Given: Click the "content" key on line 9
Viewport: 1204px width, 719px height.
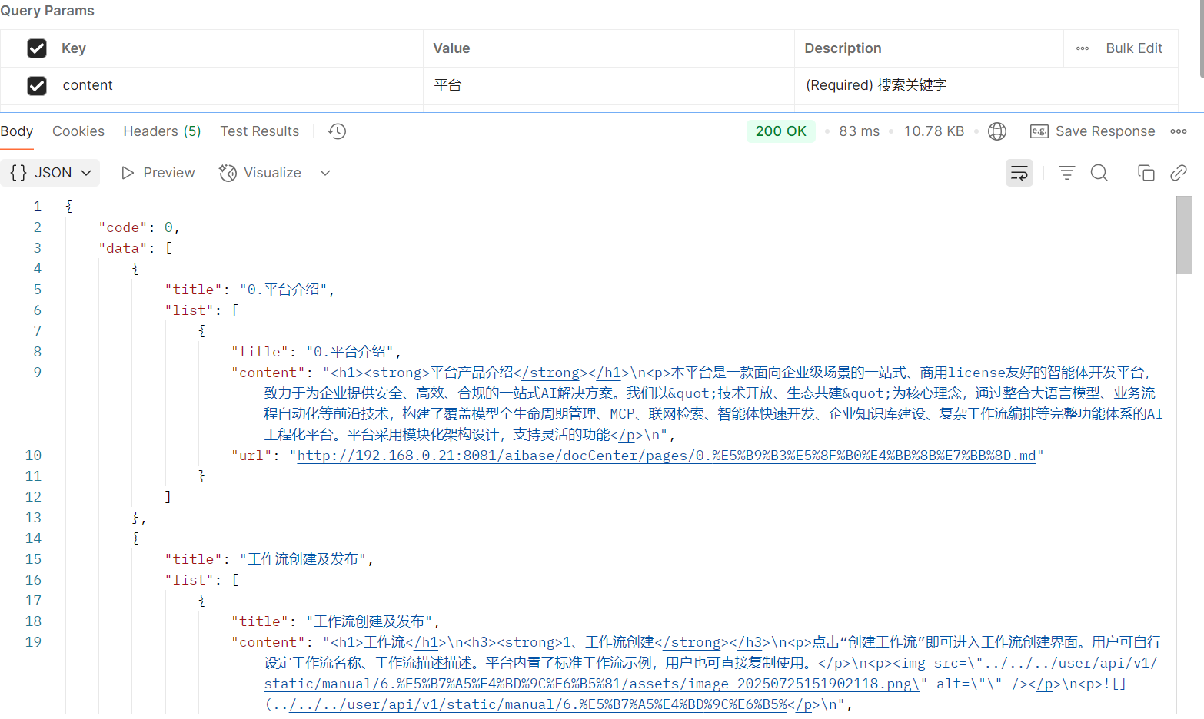Looking at the screenshot, I should pyautogui.click(x=269, y=373).
